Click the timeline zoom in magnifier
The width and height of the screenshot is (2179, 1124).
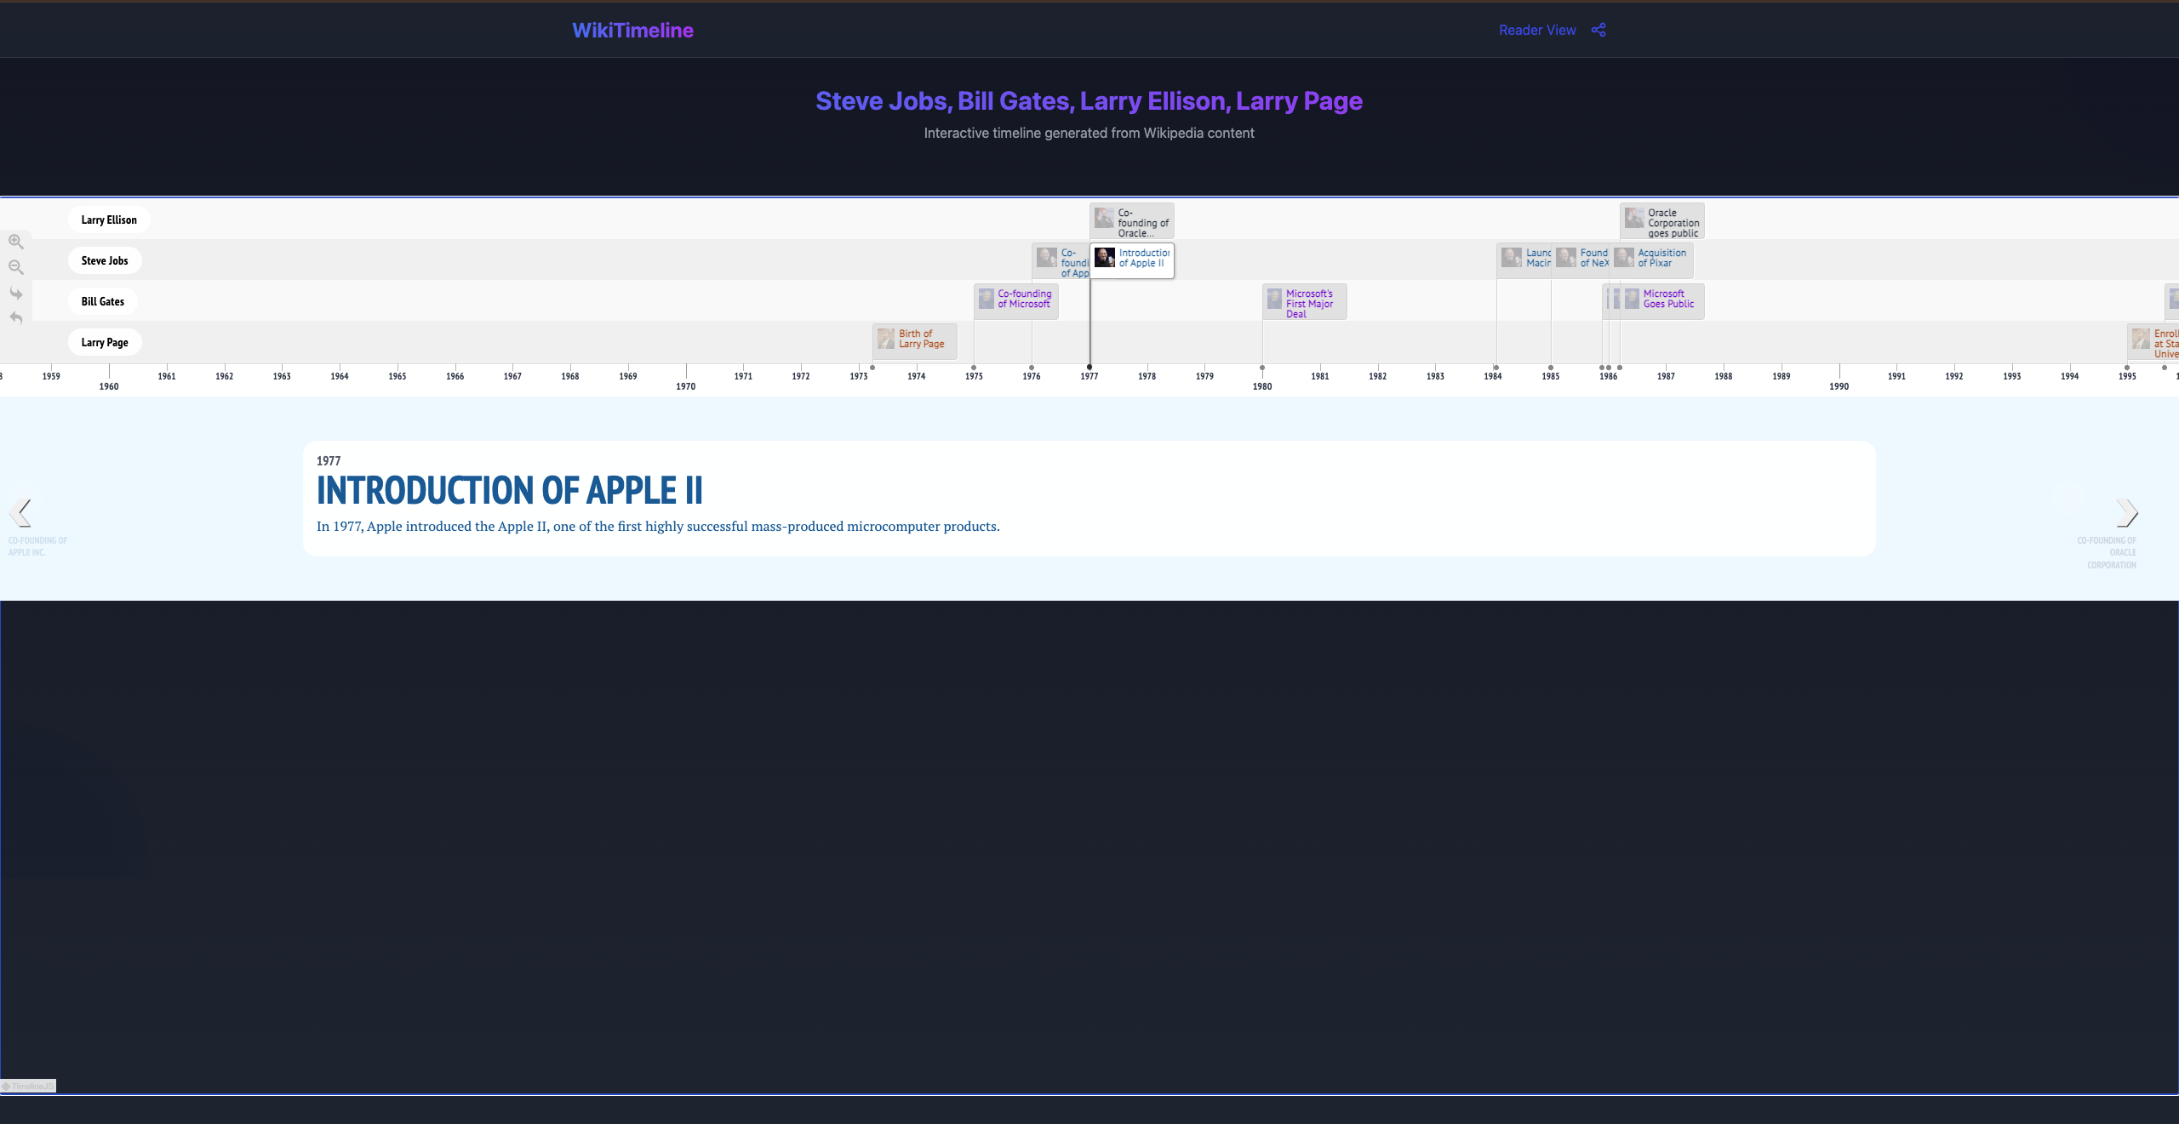point(16,242)
